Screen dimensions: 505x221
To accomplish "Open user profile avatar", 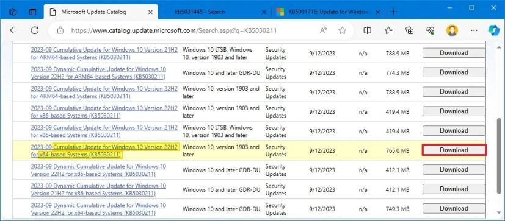I will click(452, 30).
